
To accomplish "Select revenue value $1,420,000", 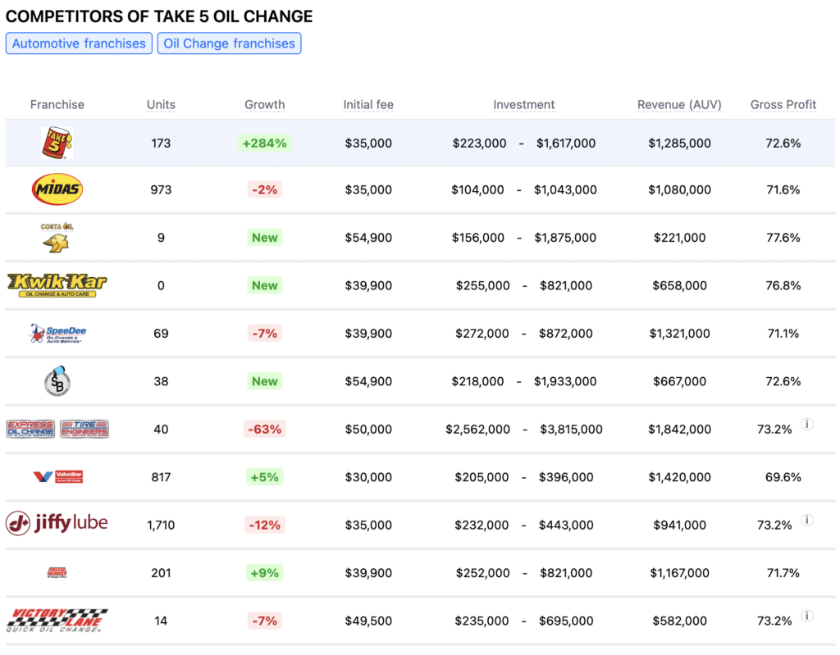I will point(679,477).
